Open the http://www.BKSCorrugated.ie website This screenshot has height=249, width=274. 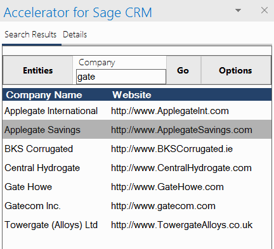(172, 149)
